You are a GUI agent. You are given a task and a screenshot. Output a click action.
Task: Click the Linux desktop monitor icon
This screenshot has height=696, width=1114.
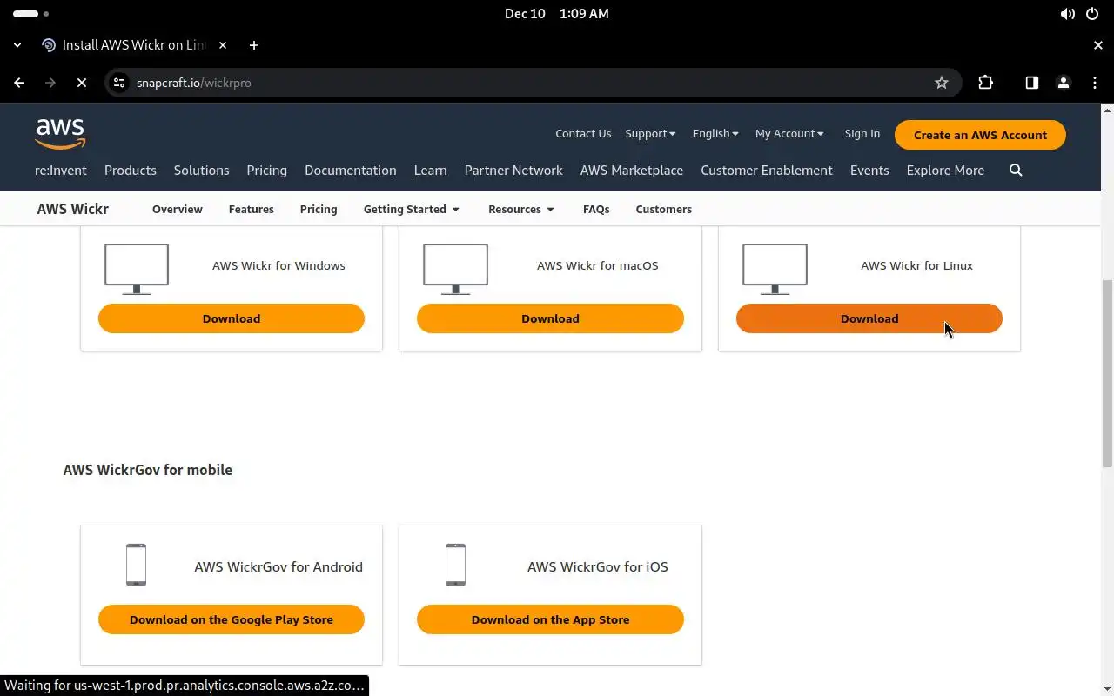point(775,269)
